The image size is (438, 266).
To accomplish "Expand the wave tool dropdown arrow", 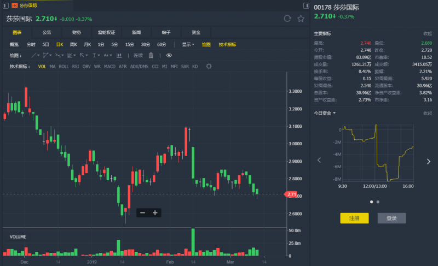I will point(62,55).
